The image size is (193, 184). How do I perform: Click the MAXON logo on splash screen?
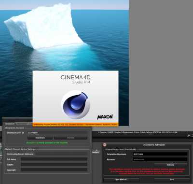[105, 117]
